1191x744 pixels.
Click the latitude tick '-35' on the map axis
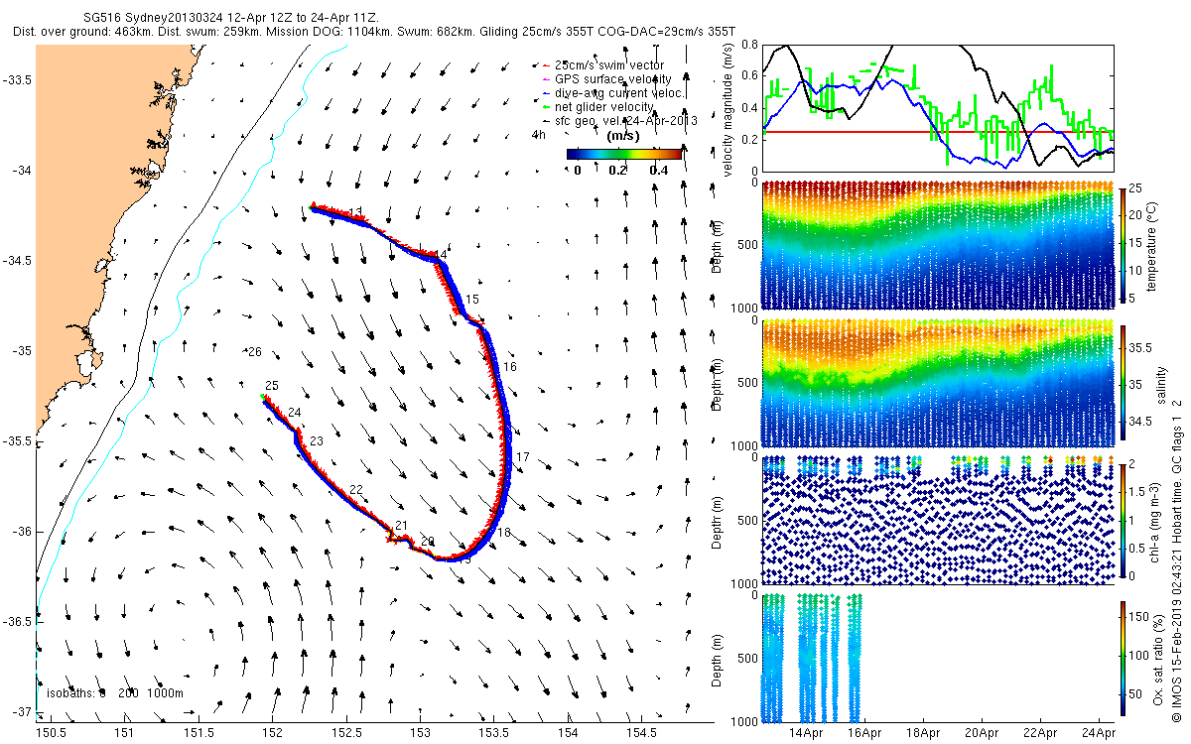pos(20,351)
